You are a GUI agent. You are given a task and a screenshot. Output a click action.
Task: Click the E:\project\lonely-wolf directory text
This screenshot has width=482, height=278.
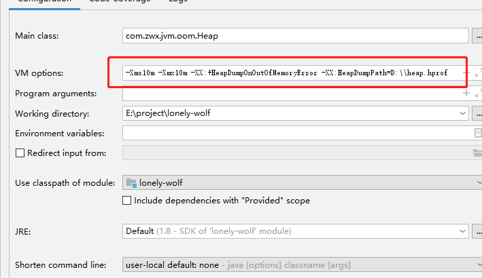168,113
